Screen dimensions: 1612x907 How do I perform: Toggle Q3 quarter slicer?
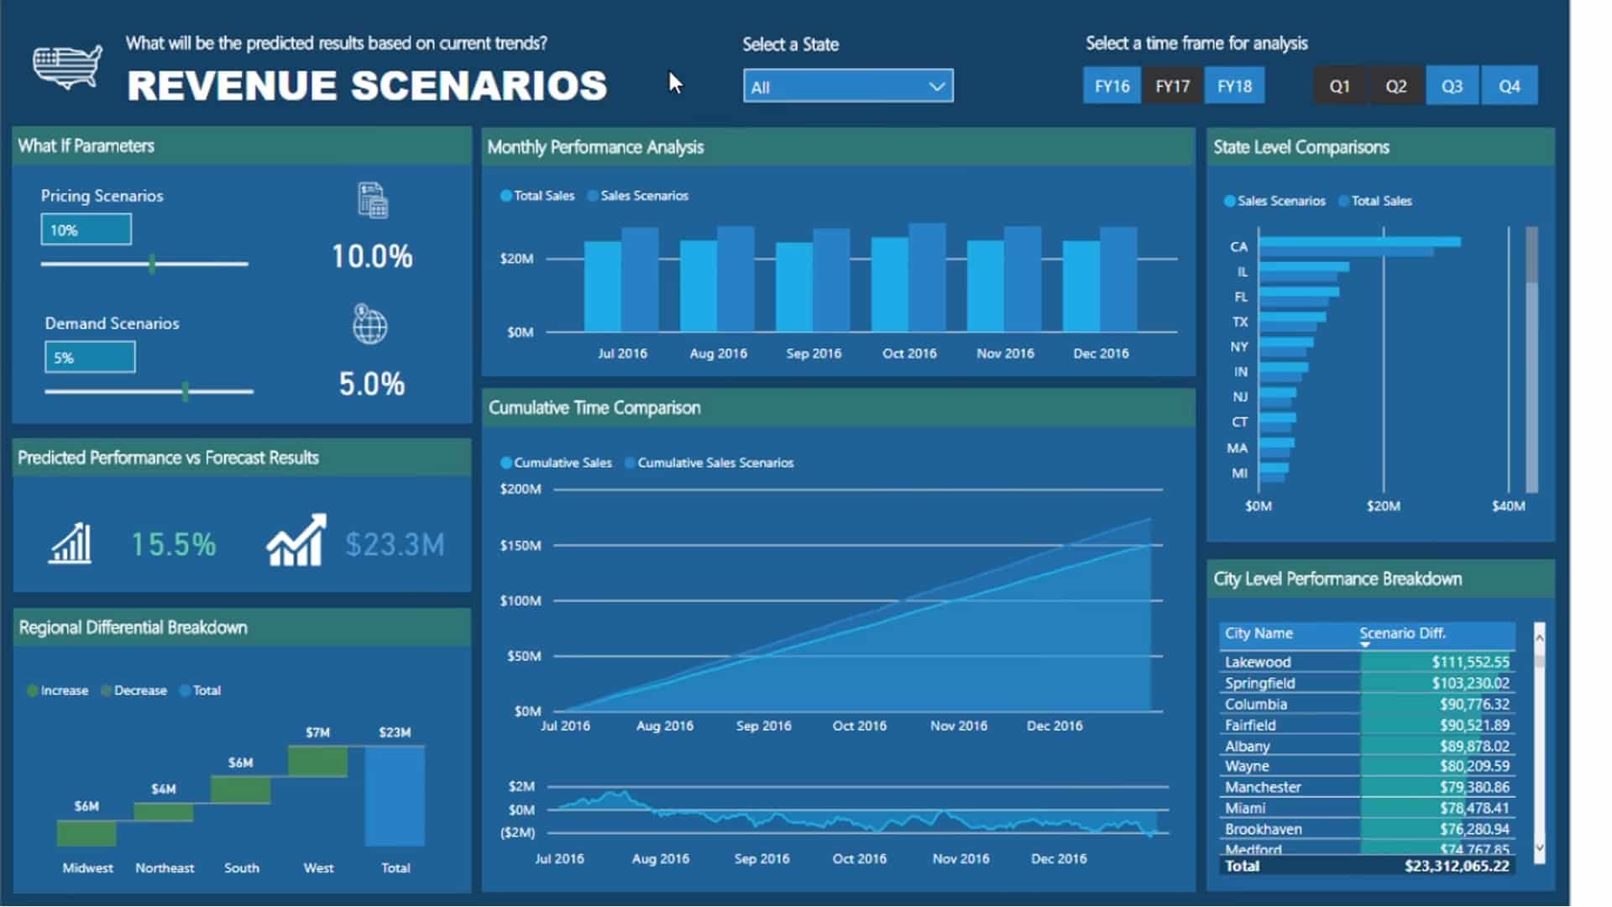pyautogui.click(x=1452, y=86)
